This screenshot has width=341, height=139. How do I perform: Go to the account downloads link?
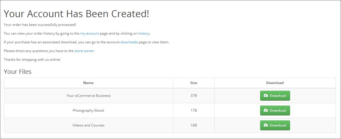point(129,42)
